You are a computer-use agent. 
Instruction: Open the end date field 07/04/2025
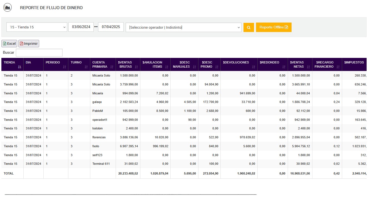click(111, 27)
